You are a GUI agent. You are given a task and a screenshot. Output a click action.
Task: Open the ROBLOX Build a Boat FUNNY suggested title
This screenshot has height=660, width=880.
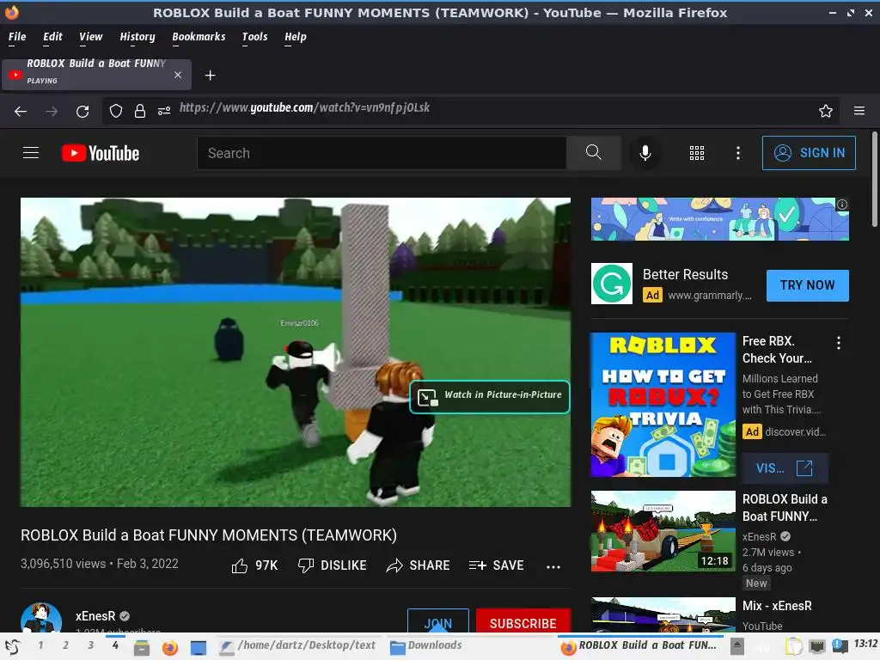click(785, 507)
